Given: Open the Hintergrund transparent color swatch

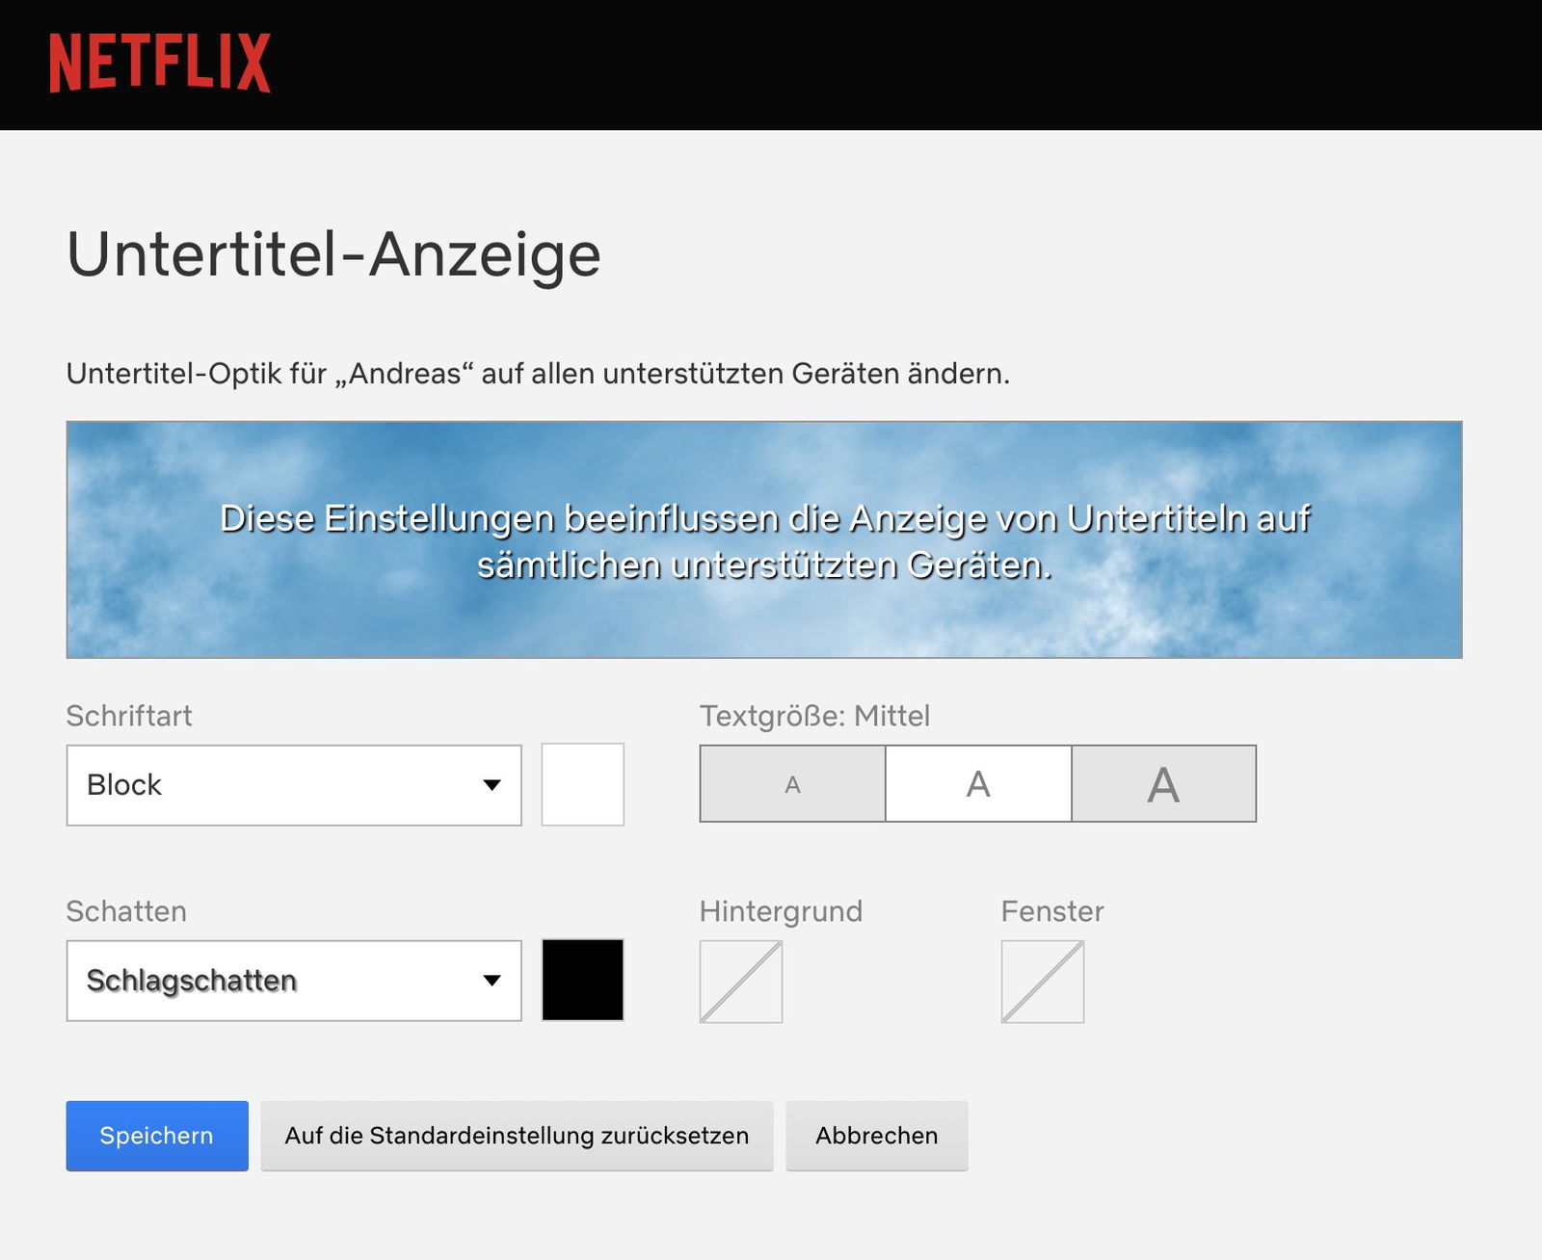Looking at the screenshot, I should point(741,982).
